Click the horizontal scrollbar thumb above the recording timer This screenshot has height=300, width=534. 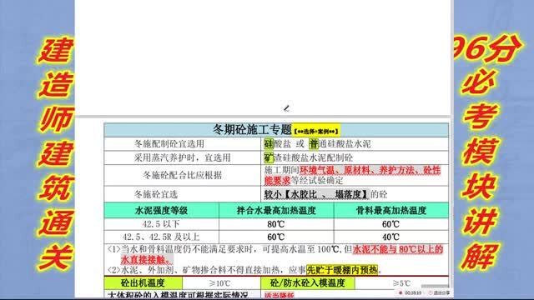click(x=435, y=286)
